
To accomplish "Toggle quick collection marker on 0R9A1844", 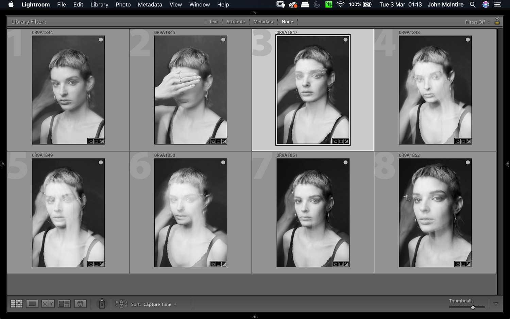I will 101,40.
